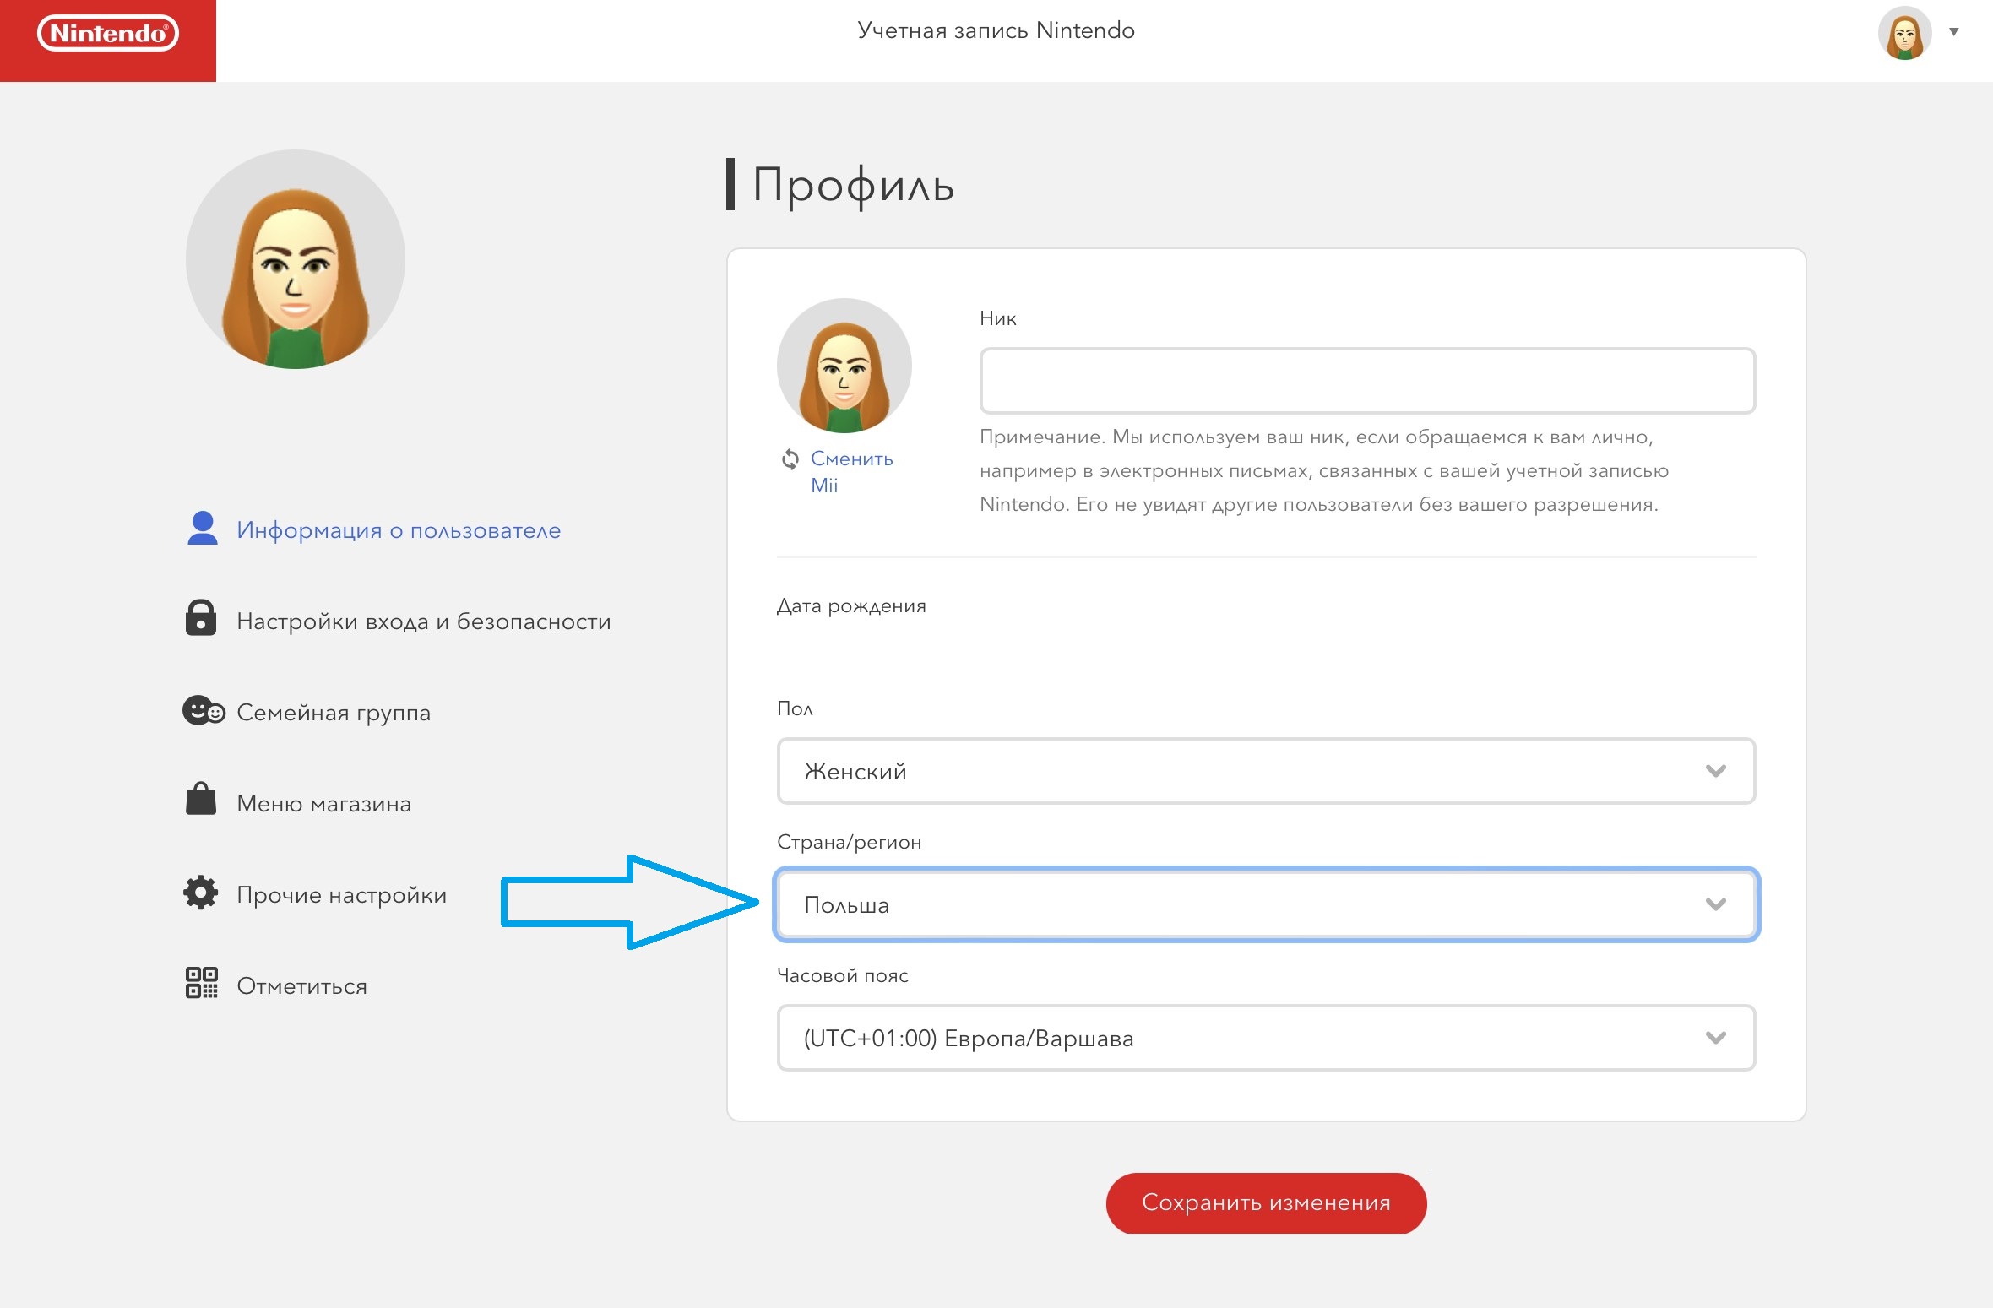Go to Семейная группа

[334, 713]
